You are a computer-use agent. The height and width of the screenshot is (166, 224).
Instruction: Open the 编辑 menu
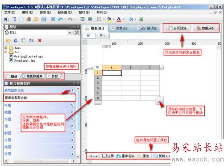28,13
